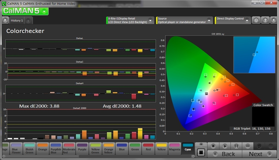Viewport: 279px width, 160px height.
Task: Go to Next workflow step
Action: click(x=259, y=154)
